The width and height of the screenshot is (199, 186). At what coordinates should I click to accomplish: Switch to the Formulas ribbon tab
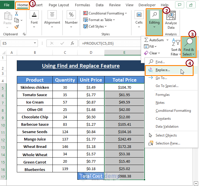[82, 5]
